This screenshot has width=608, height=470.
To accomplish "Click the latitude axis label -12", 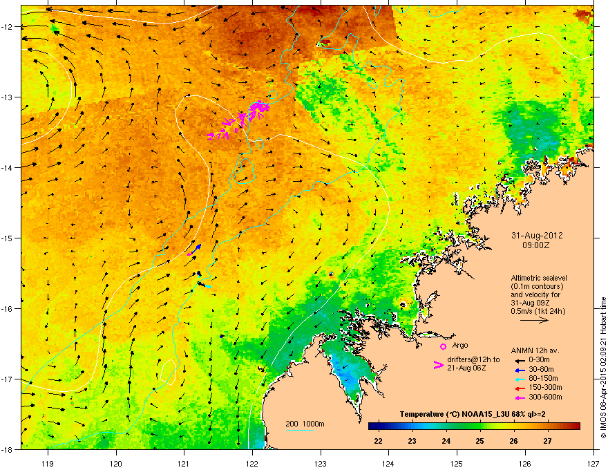I will point(8,26).
